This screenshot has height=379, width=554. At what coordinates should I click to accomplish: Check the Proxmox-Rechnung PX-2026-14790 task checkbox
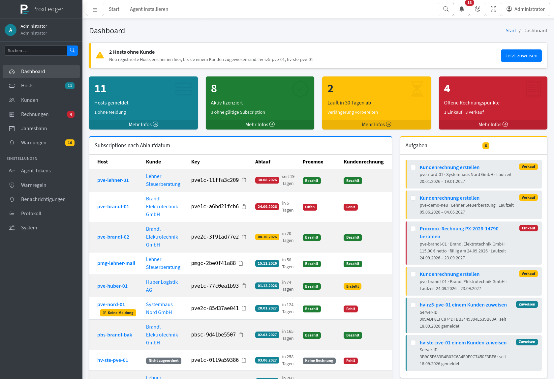pyautogui.click(x=413, y=229)
